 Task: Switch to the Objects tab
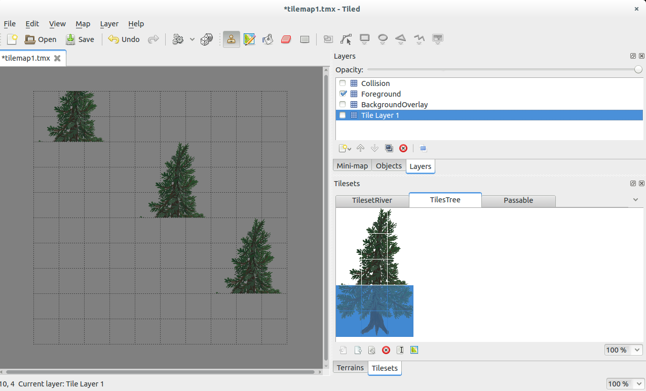click(x=389, y=166)
